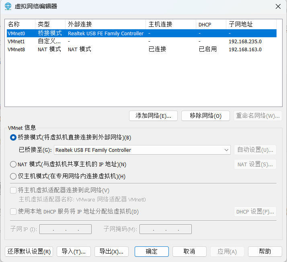Close the 虚拟网络编辑器 dialog
The image size is (287, 262).
click(x=278, y=6)
